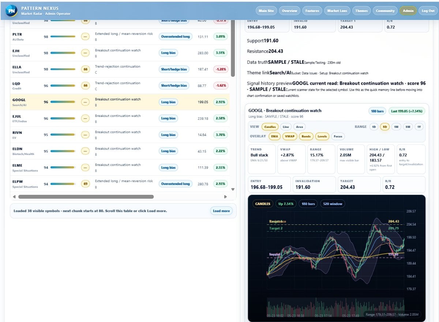Viewport: 439px width, 322px height.
Task: Toggle the Levels overlay
Action: pyautogui.click(x=322, y=136)
